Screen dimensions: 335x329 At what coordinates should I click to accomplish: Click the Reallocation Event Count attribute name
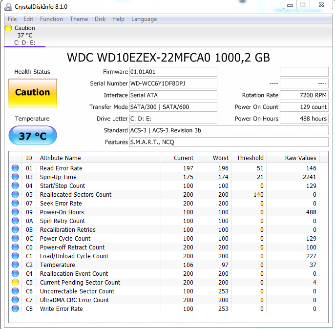coord(74,274)
